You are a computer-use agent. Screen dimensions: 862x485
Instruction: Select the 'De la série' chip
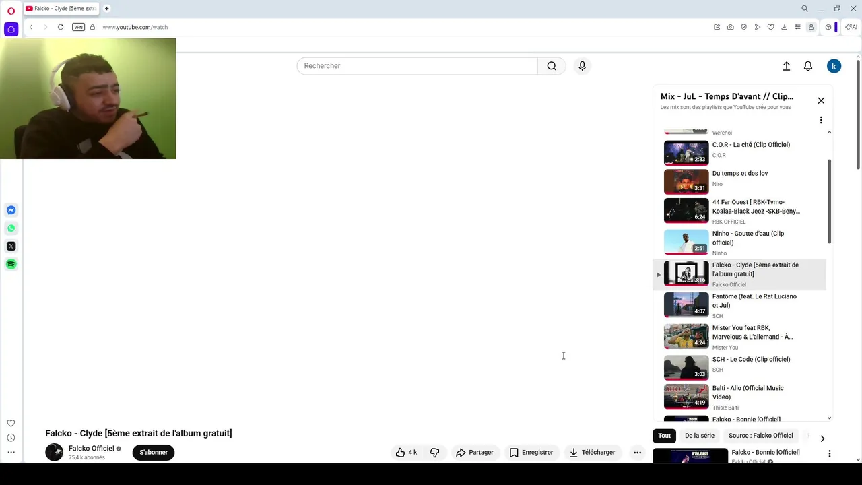(x=700, y=436)
